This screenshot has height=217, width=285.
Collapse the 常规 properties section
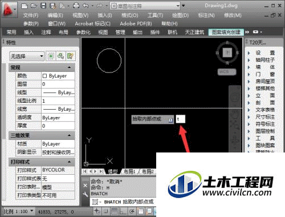[70, 67]
